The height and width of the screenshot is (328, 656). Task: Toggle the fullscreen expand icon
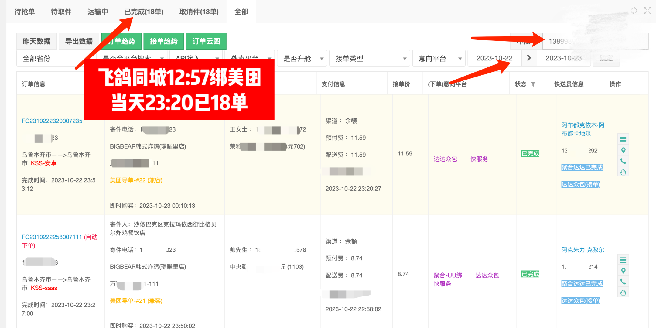647,11
